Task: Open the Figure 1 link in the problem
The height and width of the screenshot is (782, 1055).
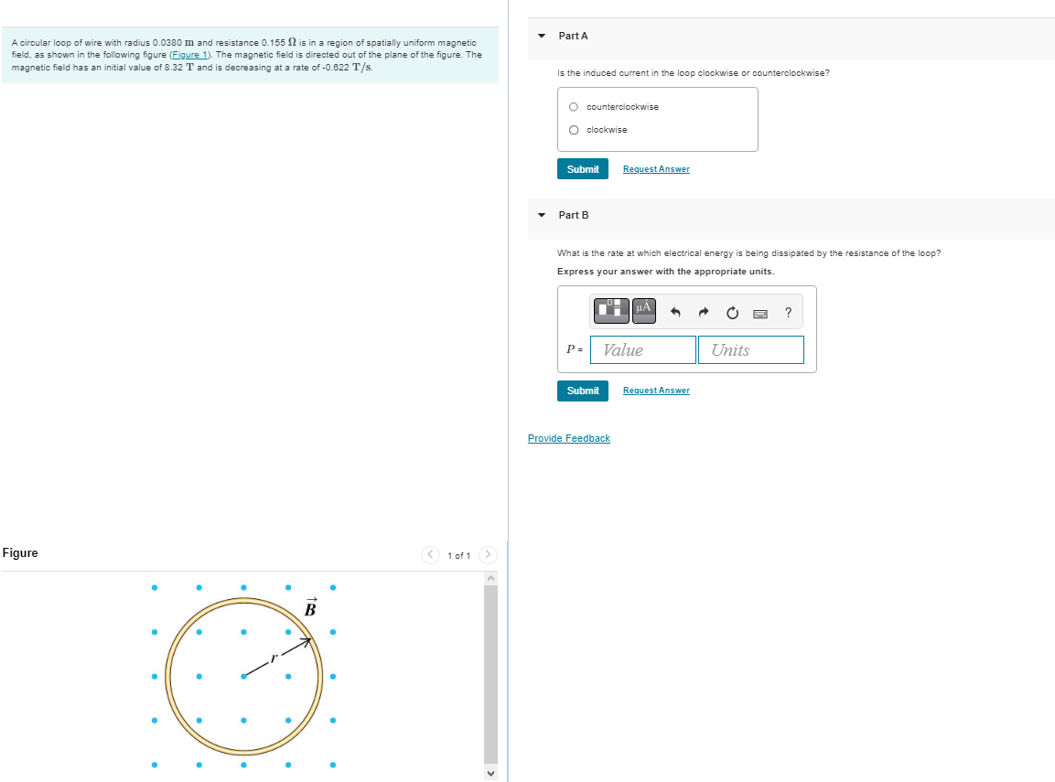Action: 189,54
